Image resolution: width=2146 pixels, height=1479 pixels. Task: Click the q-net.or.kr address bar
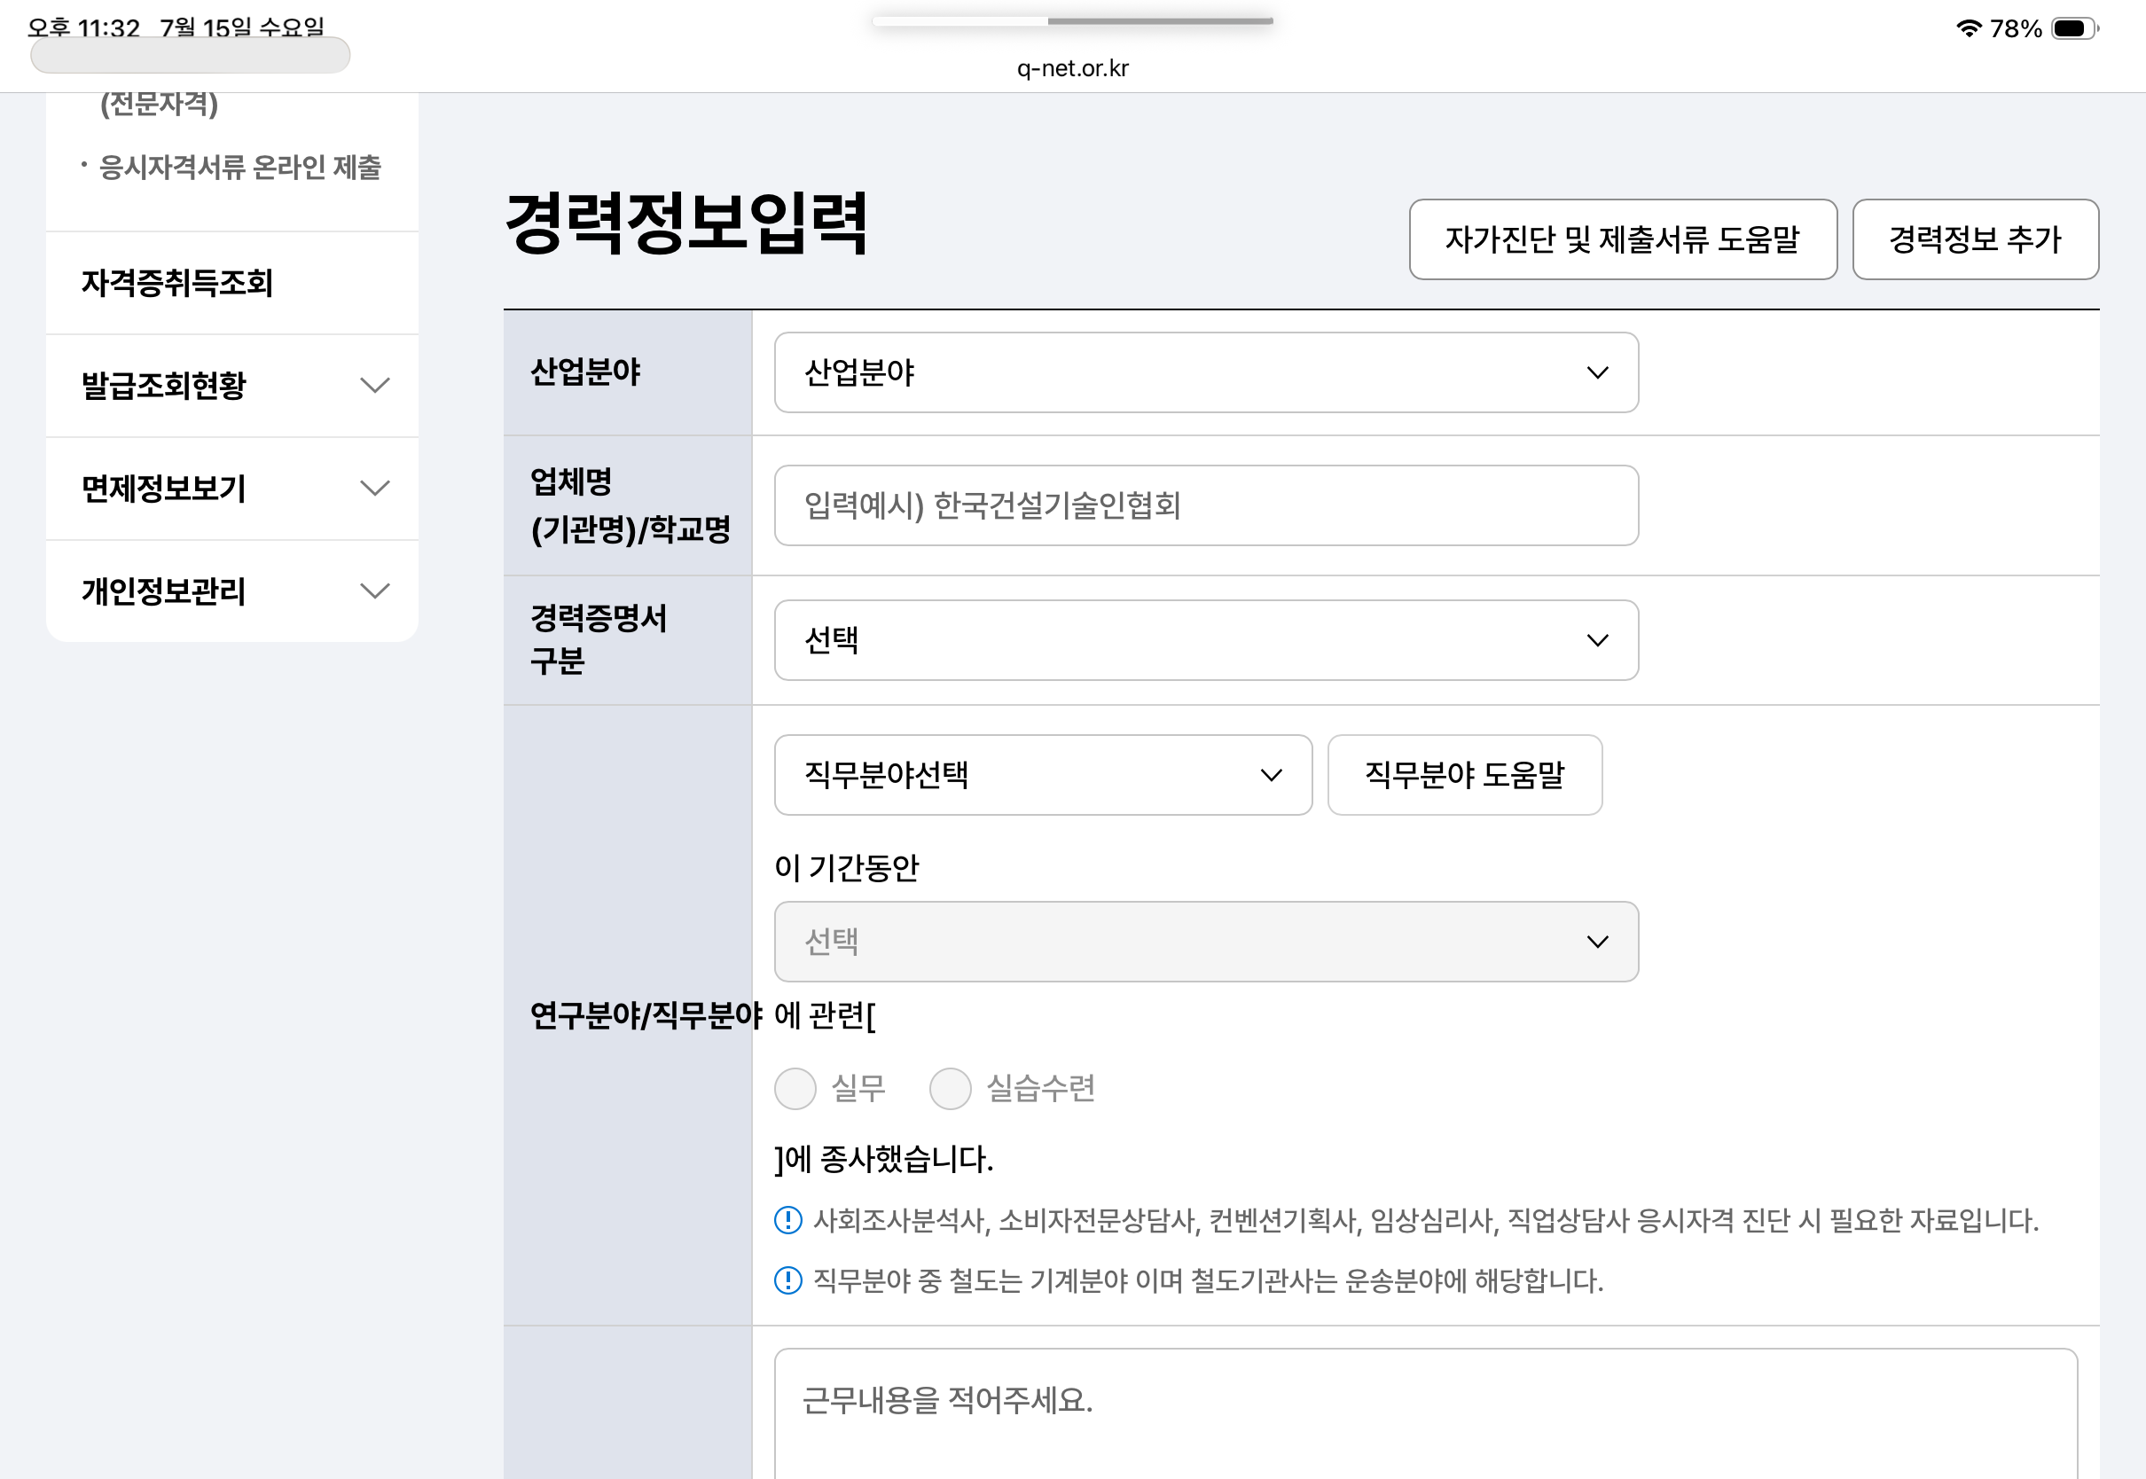pyautogui.click(x=1072, y=68)
